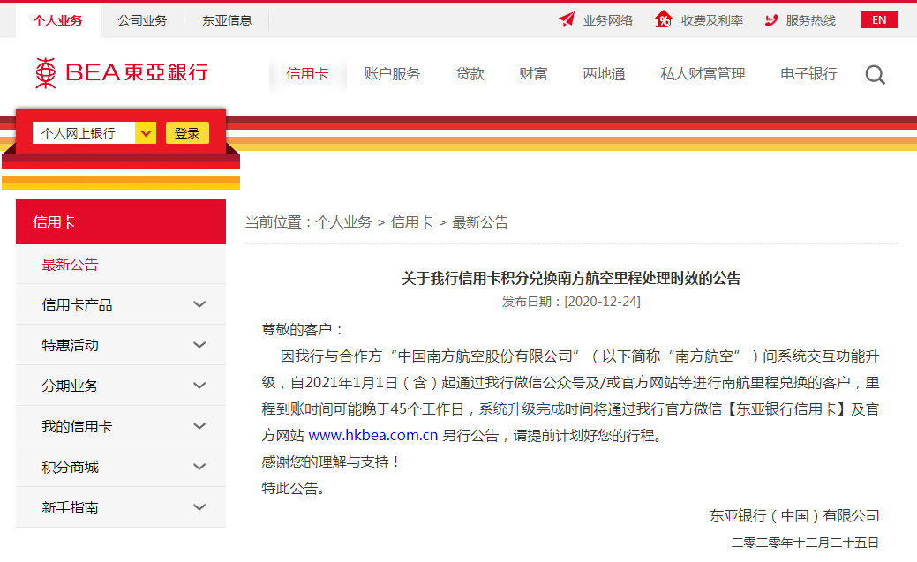Click the blue 系统升级完成 link text
The height and width of the screenshot is (562, 917).
522,408
